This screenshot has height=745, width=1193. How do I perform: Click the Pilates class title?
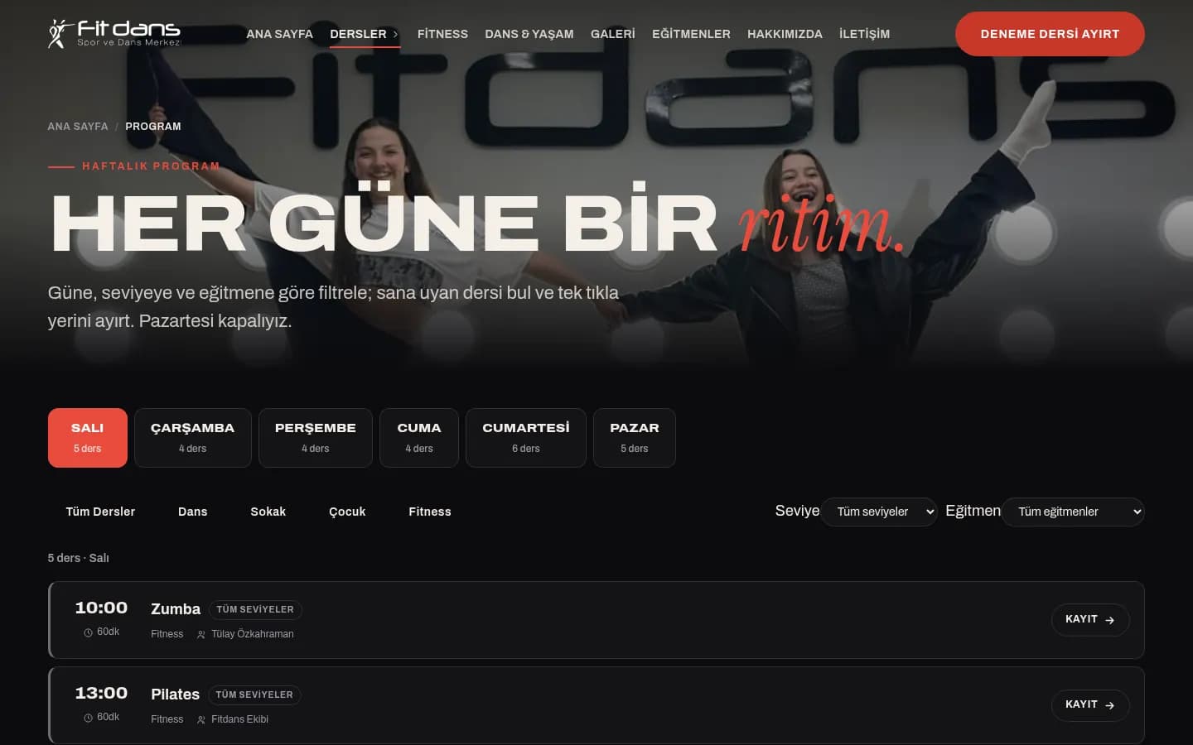[x=175, y=695]
